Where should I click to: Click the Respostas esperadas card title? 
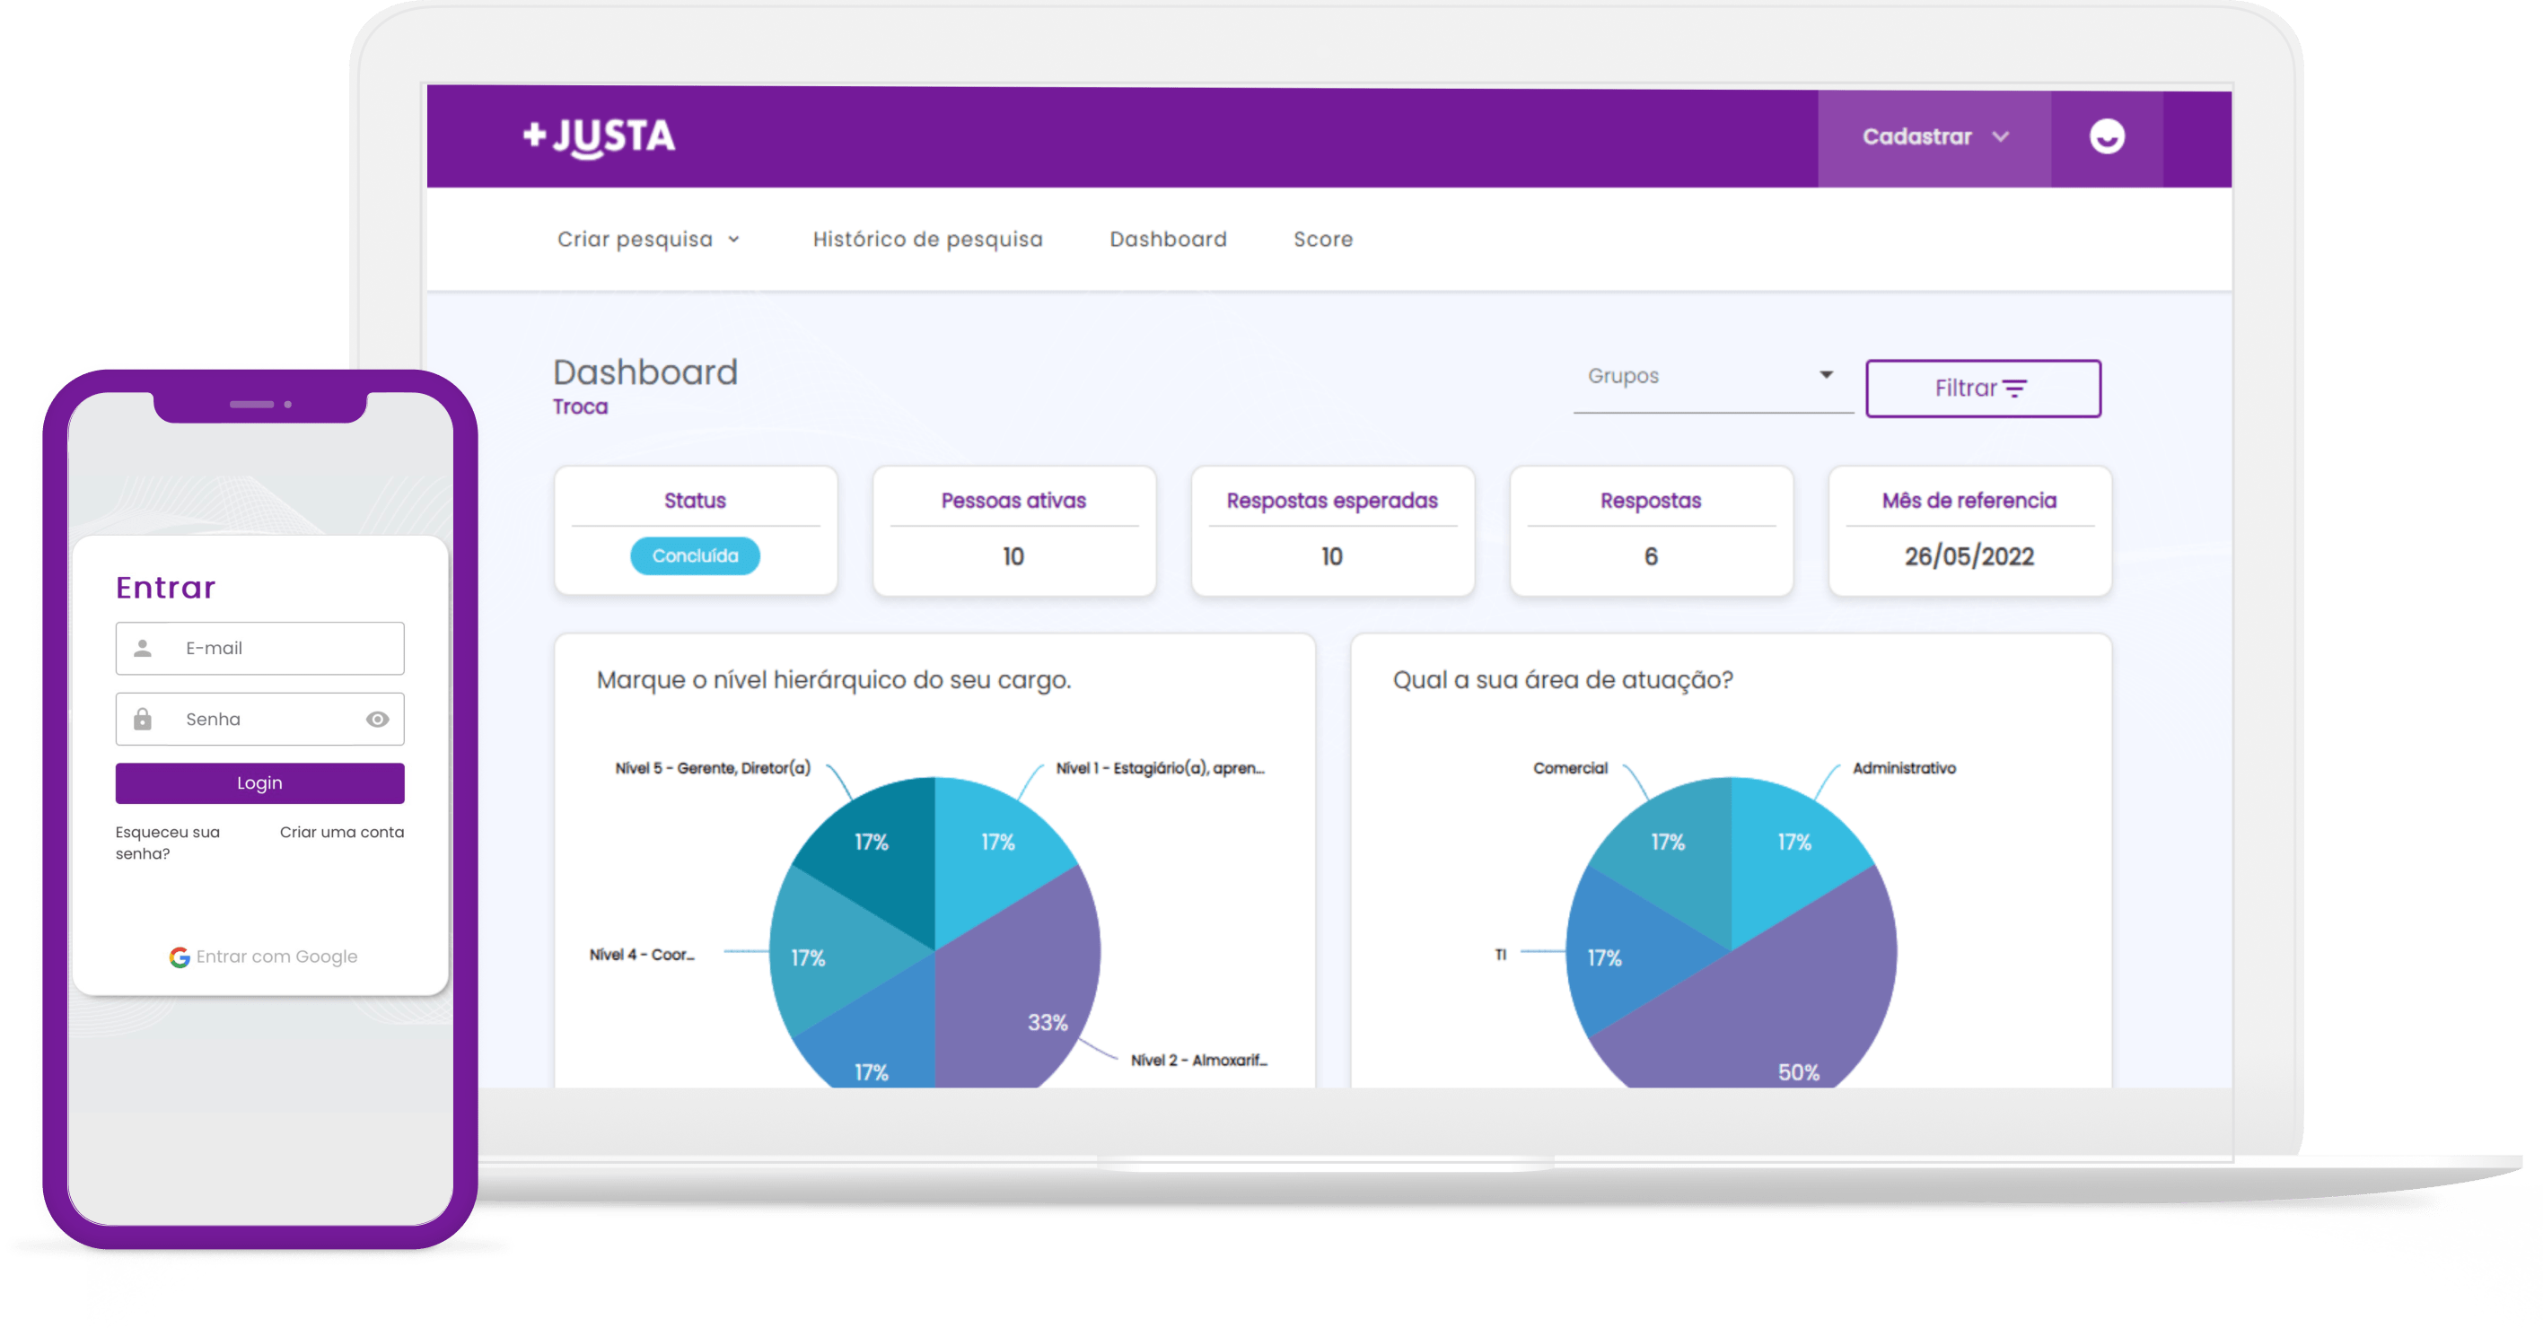click(1332, 502)
